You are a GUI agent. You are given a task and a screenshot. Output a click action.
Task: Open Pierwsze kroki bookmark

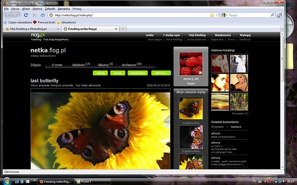[45, 22]
